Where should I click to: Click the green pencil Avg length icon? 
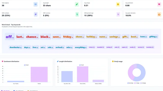pyautogui.click(x=77, y=4)
